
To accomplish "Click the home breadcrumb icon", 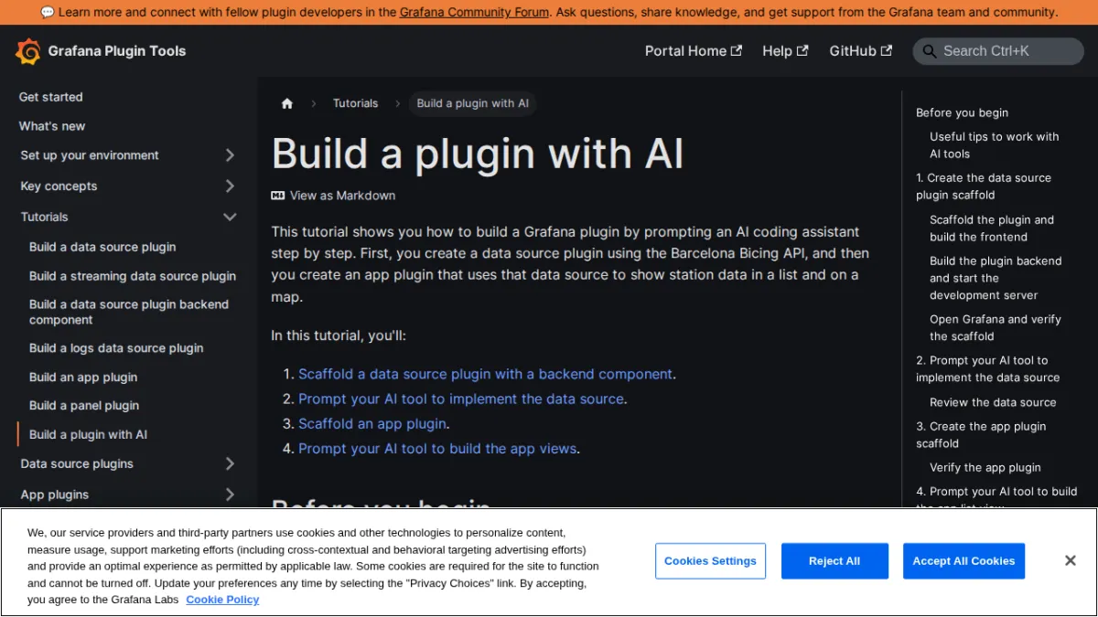I will pyautogui.click(x=287, y=103).
